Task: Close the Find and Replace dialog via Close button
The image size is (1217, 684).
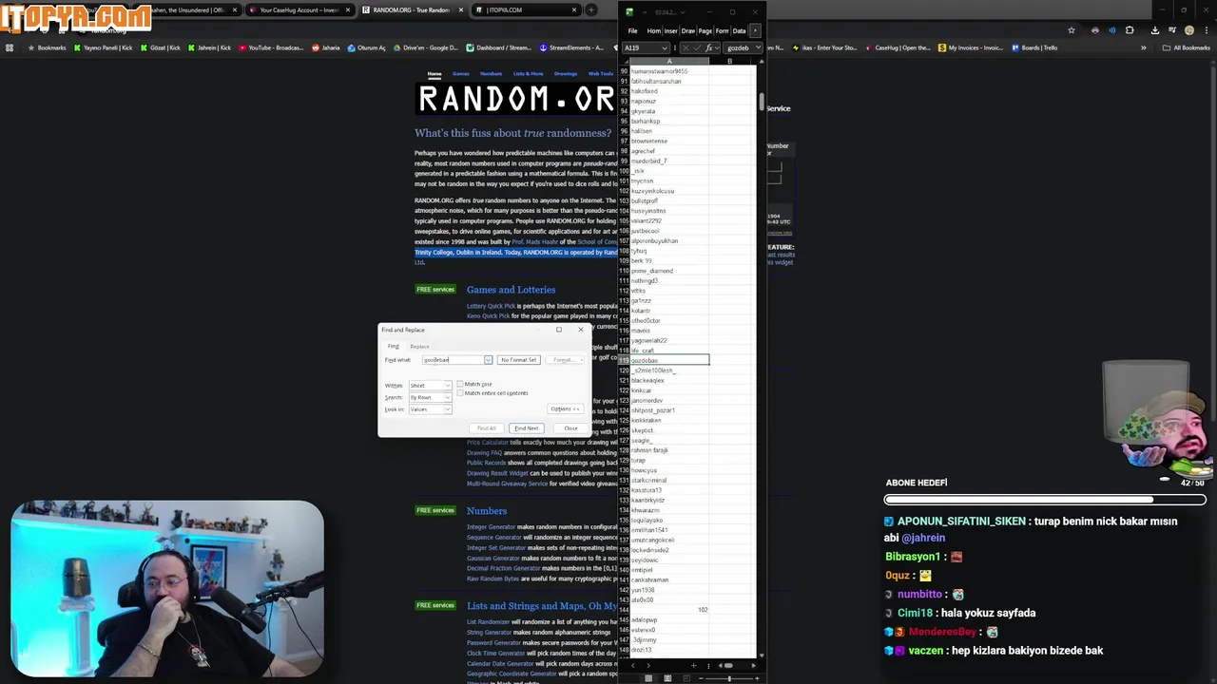Action: (570, 428)
